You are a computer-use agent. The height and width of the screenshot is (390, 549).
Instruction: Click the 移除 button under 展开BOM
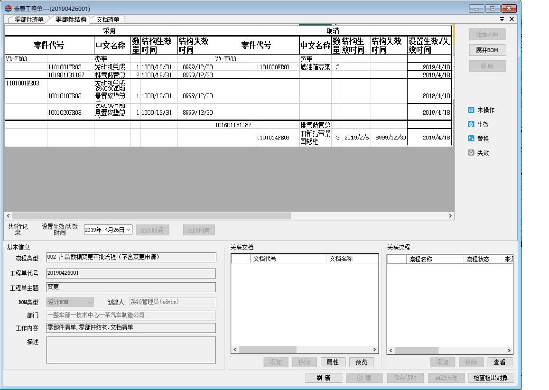pos(487,66)
